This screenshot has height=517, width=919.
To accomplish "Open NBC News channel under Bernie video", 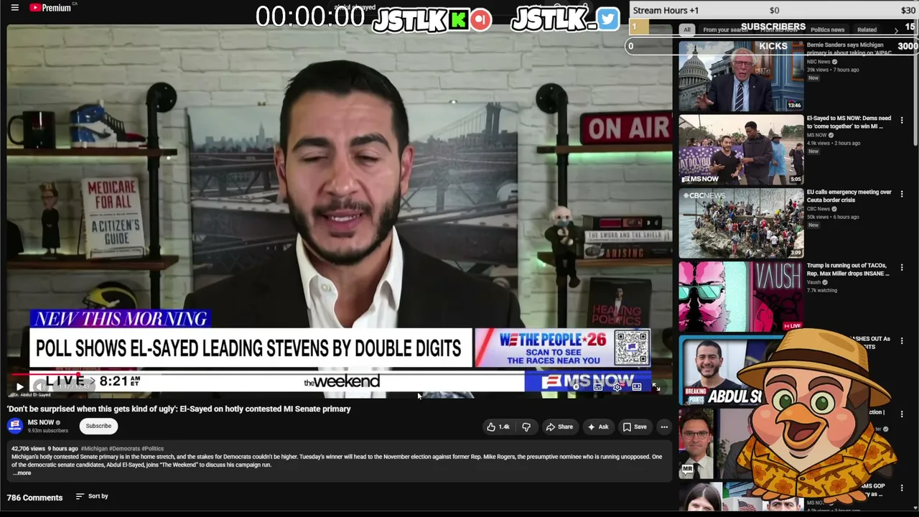I will [x=818, y=62].
